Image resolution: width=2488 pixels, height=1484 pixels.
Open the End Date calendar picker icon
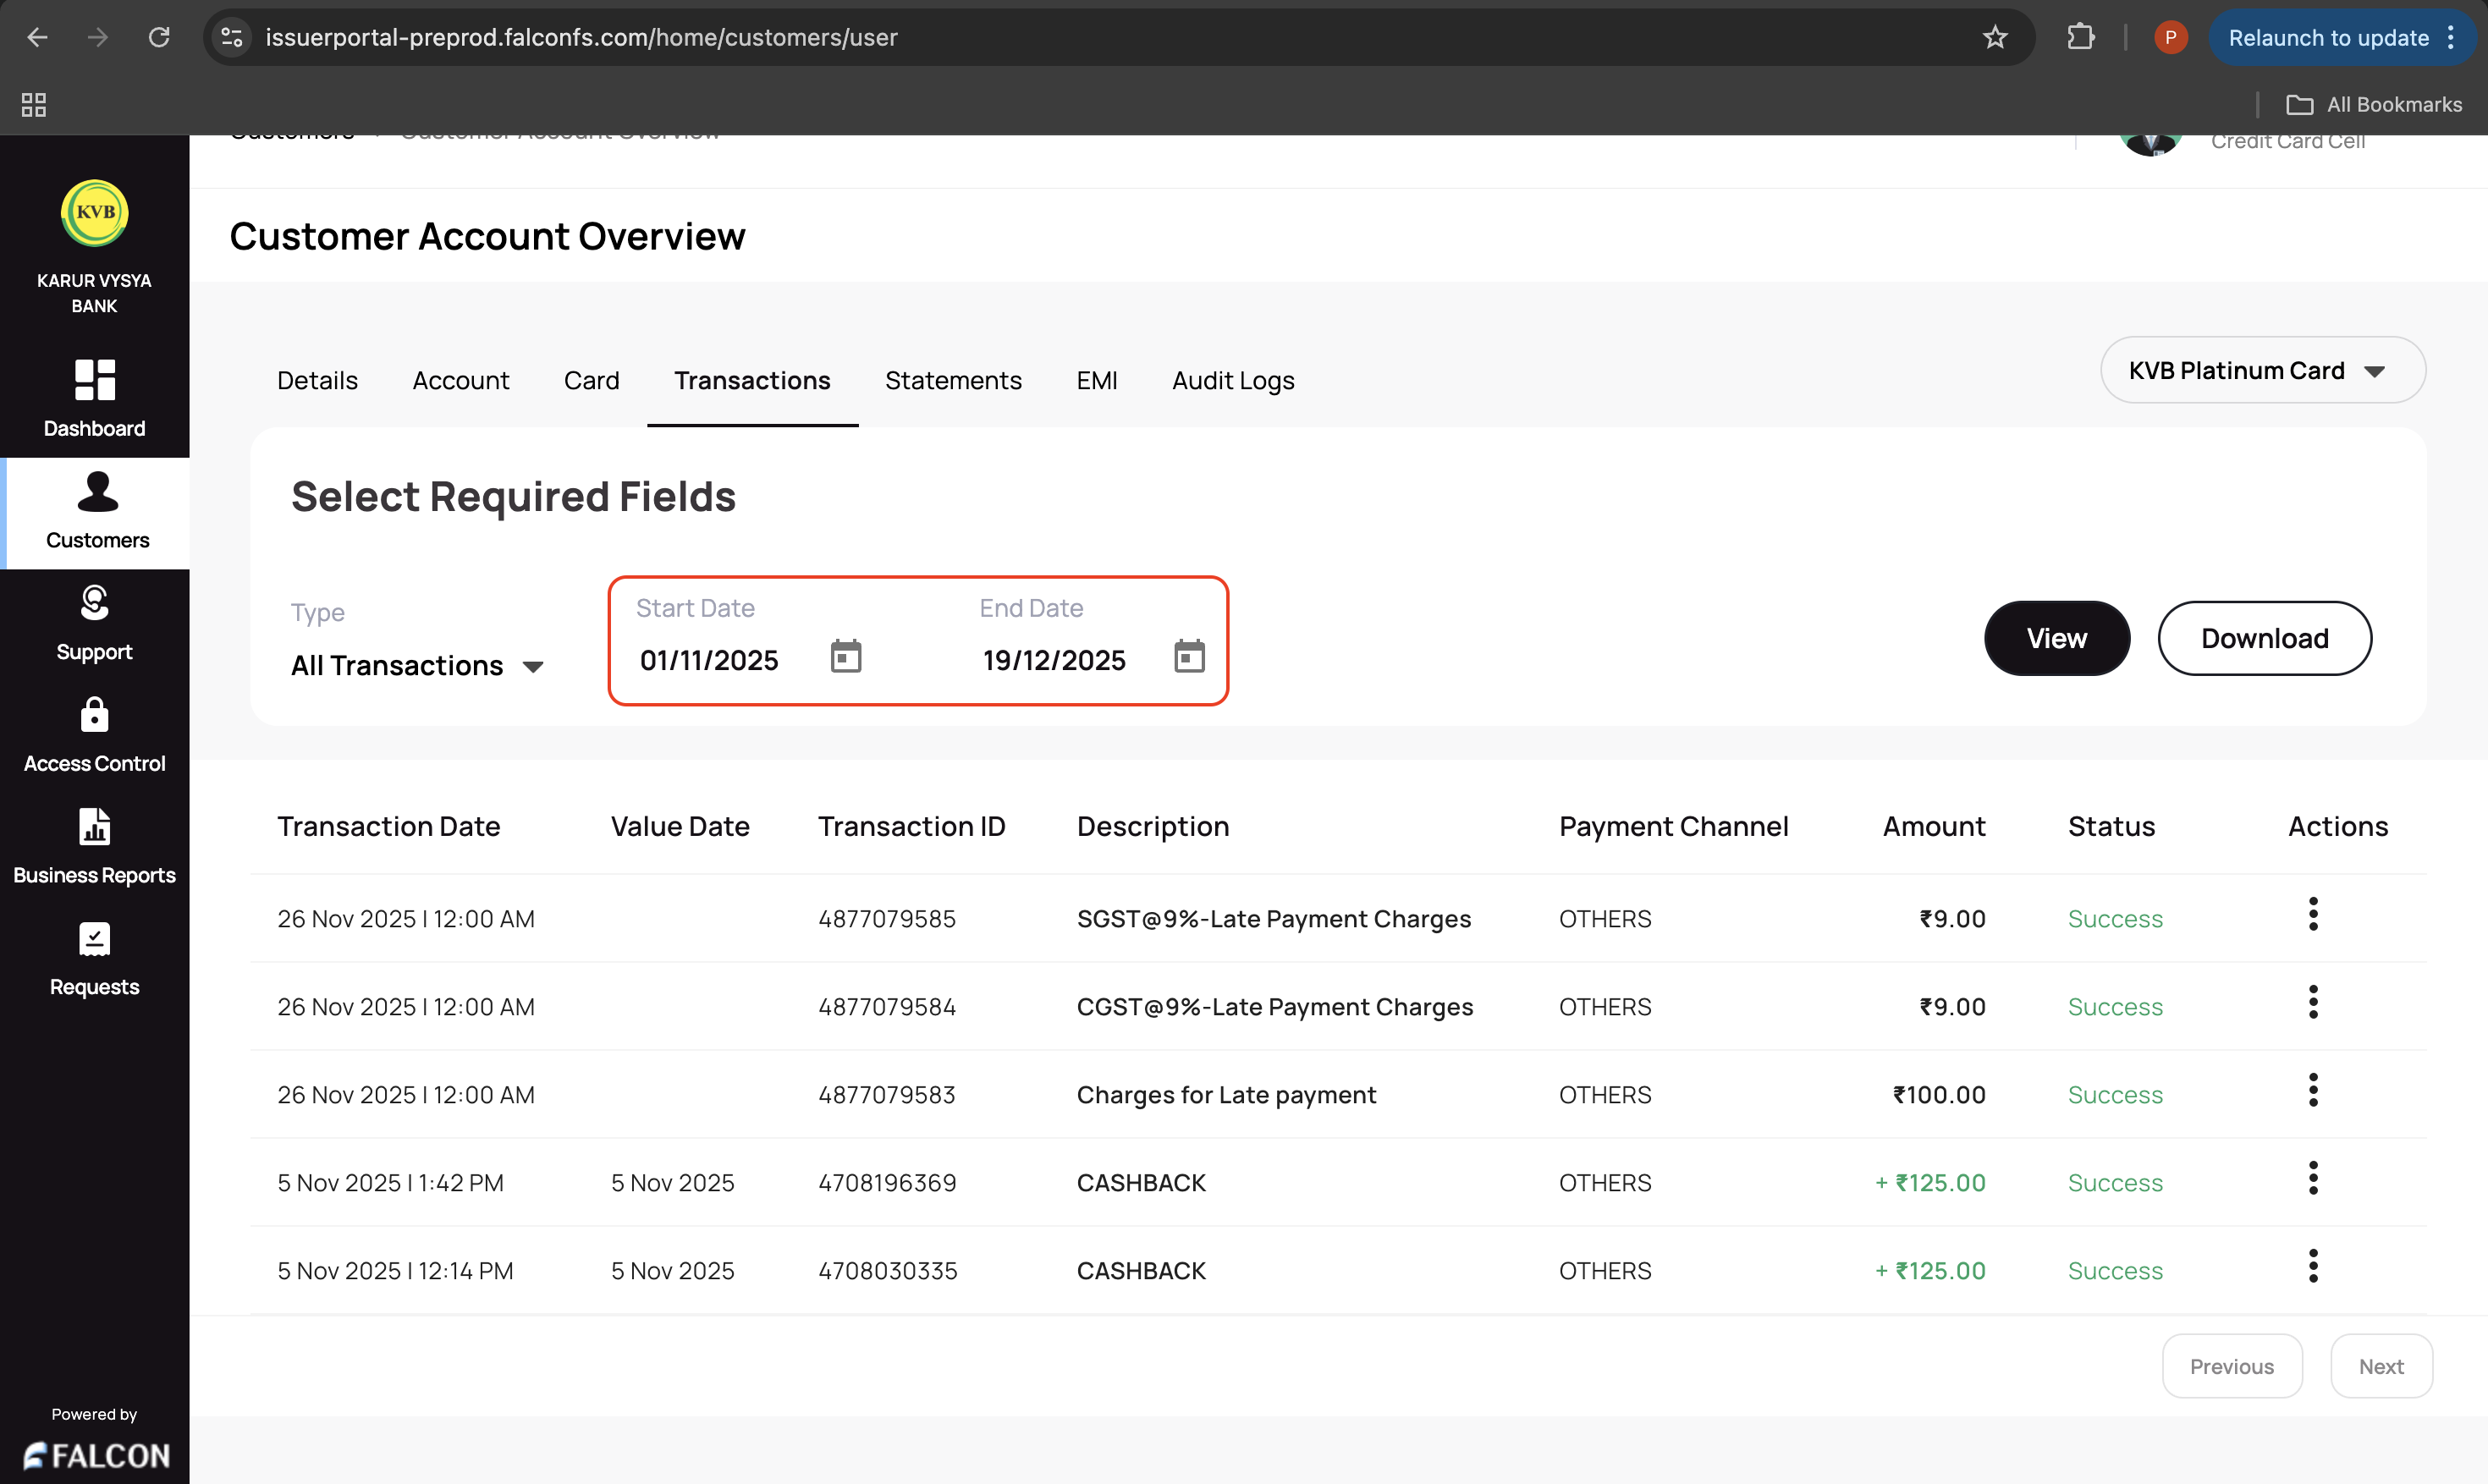pos(1189,657)
